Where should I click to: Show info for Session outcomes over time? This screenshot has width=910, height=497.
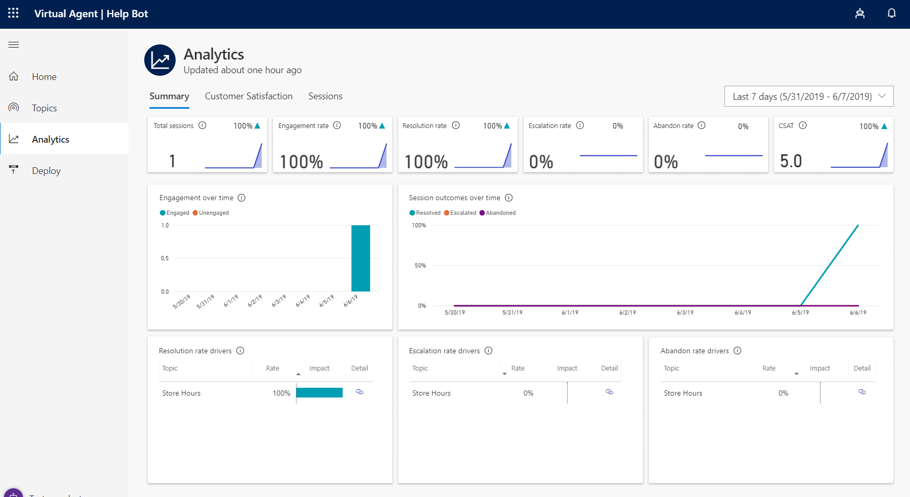coord(509,198)
